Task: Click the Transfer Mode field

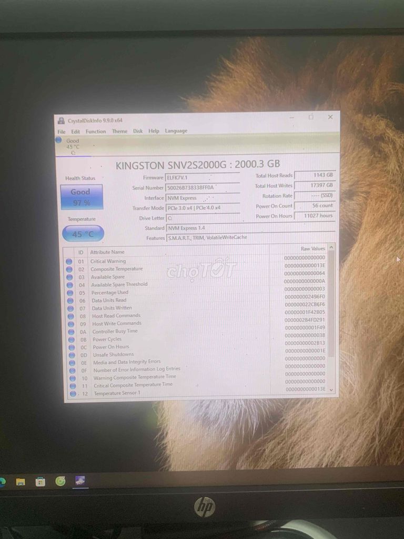Action: point(203,208)
